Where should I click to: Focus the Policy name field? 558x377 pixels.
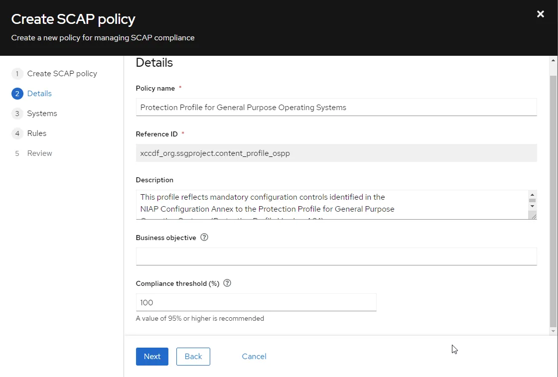[336, 107]
